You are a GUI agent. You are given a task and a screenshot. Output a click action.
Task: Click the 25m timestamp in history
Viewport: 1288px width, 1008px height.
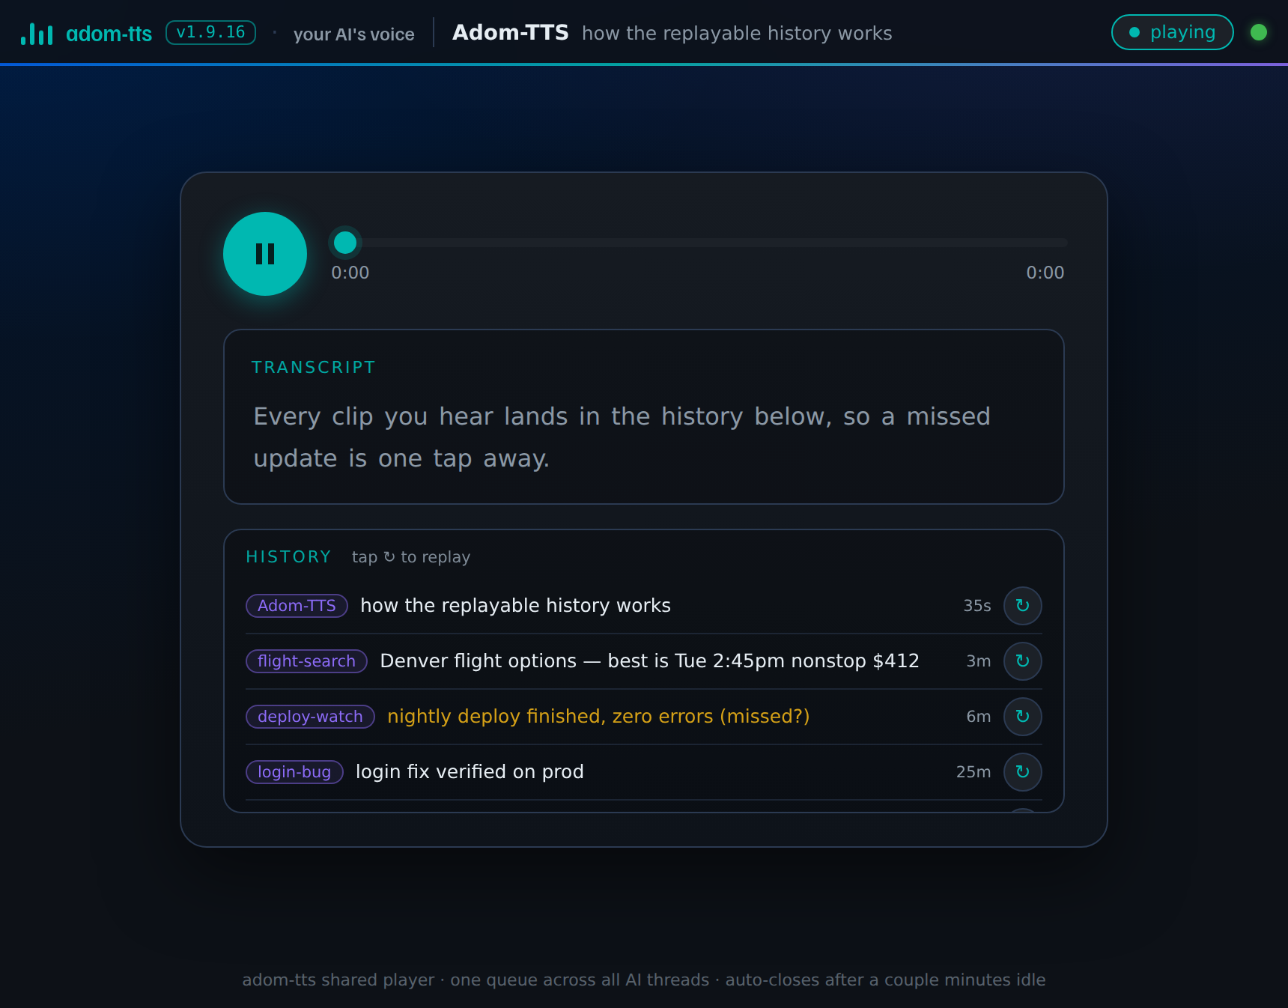click(973, 772)
